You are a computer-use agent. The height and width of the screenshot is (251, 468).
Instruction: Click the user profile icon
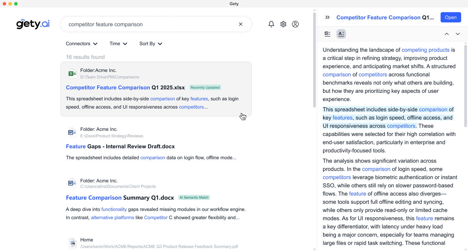coord(295,24)
